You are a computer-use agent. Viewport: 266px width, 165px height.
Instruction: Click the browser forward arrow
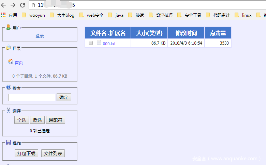pyautogui.click(x=13, y=5)
